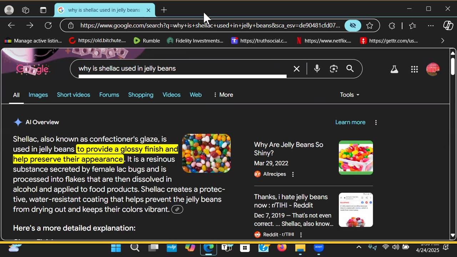Close the 'why is shellac used' tab
This screenshot has height=257, width=457.
[x=149, y=10]
